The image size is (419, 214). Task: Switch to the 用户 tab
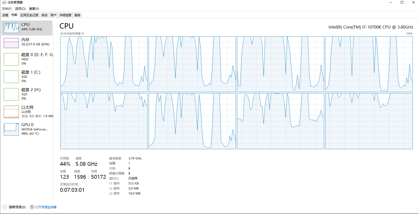point(53,15)
